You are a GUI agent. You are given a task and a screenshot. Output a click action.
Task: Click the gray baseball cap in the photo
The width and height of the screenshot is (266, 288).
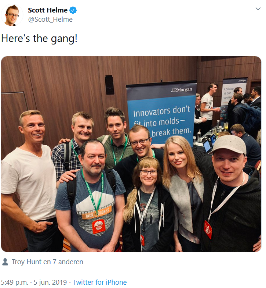click(x=229, y=145)
